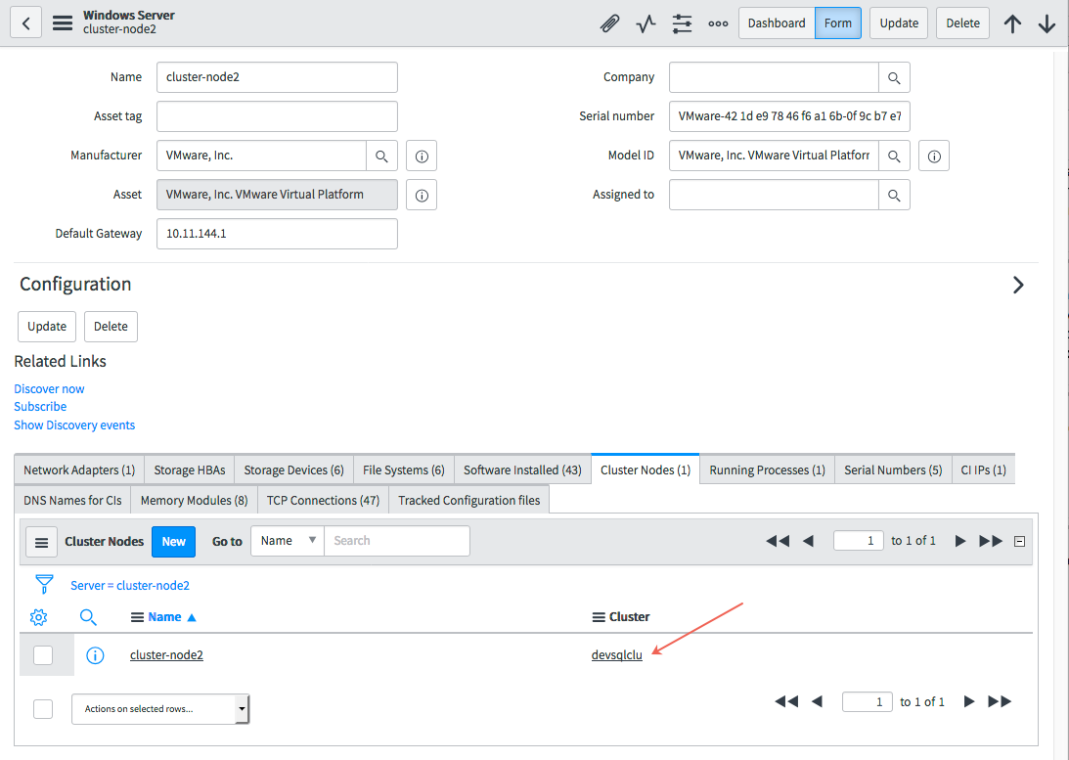Open Cluster column options menu icon

(x=599, y=617)
